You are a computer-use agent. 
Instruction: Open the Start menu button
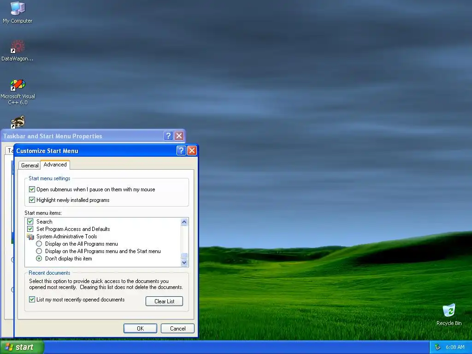click(22, 347)
